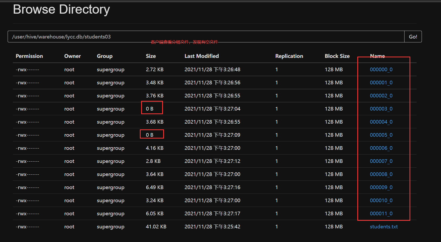Click permission -rwx------ in students.txt row
Screen dimensions: 441x242
pyautogui.click(x=28, y=227)
